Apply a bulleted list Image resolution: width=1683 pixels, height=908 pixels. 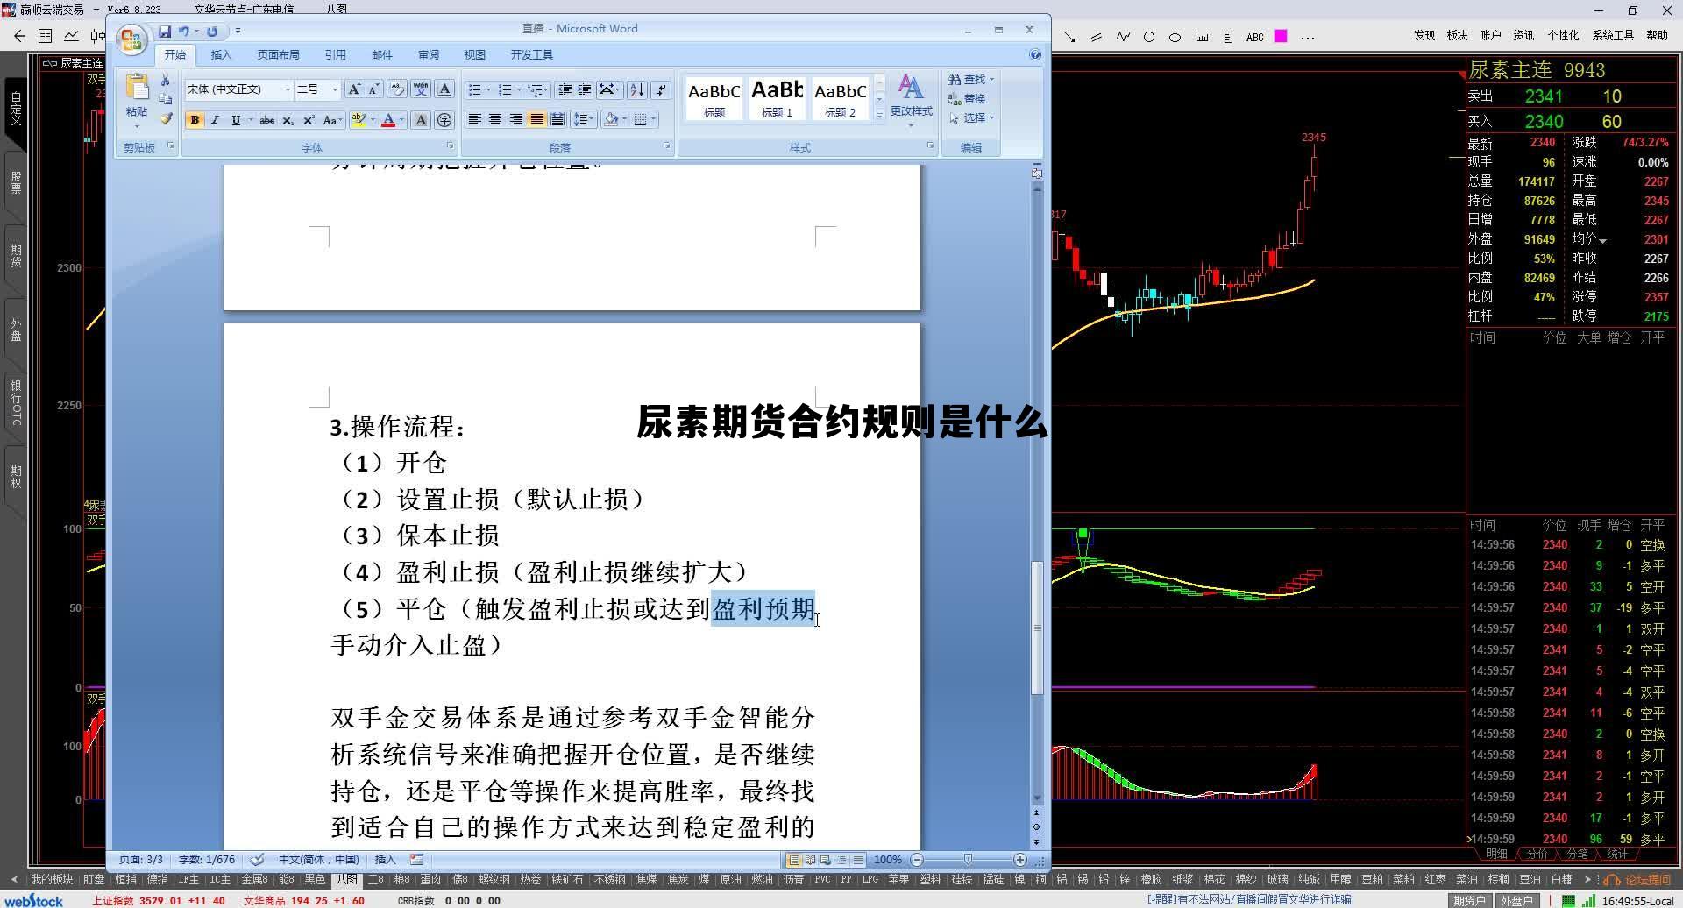pos(474,89)
